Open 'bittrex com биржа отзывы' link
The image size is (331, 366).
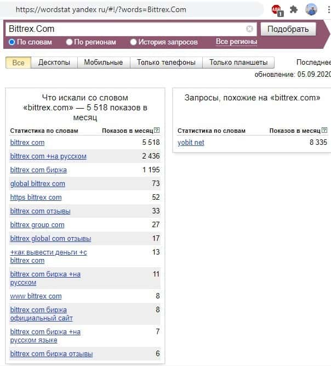(x=52, y=353)
